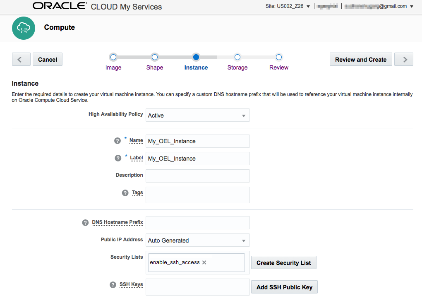Click the Cancel button

coord(47,59)
